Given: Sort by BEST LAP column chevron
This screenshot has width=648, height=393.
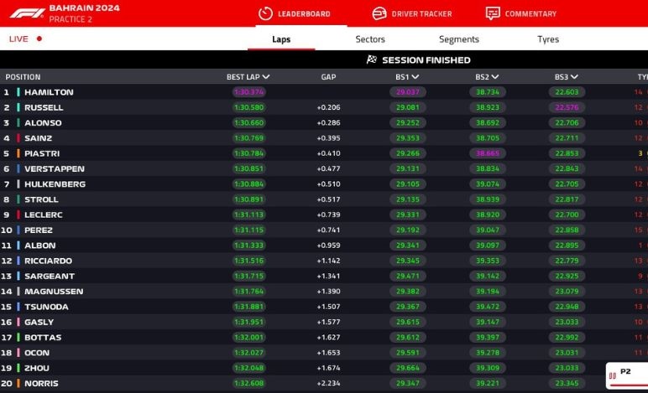Looking at the screenshot, I should pos(266,77).
